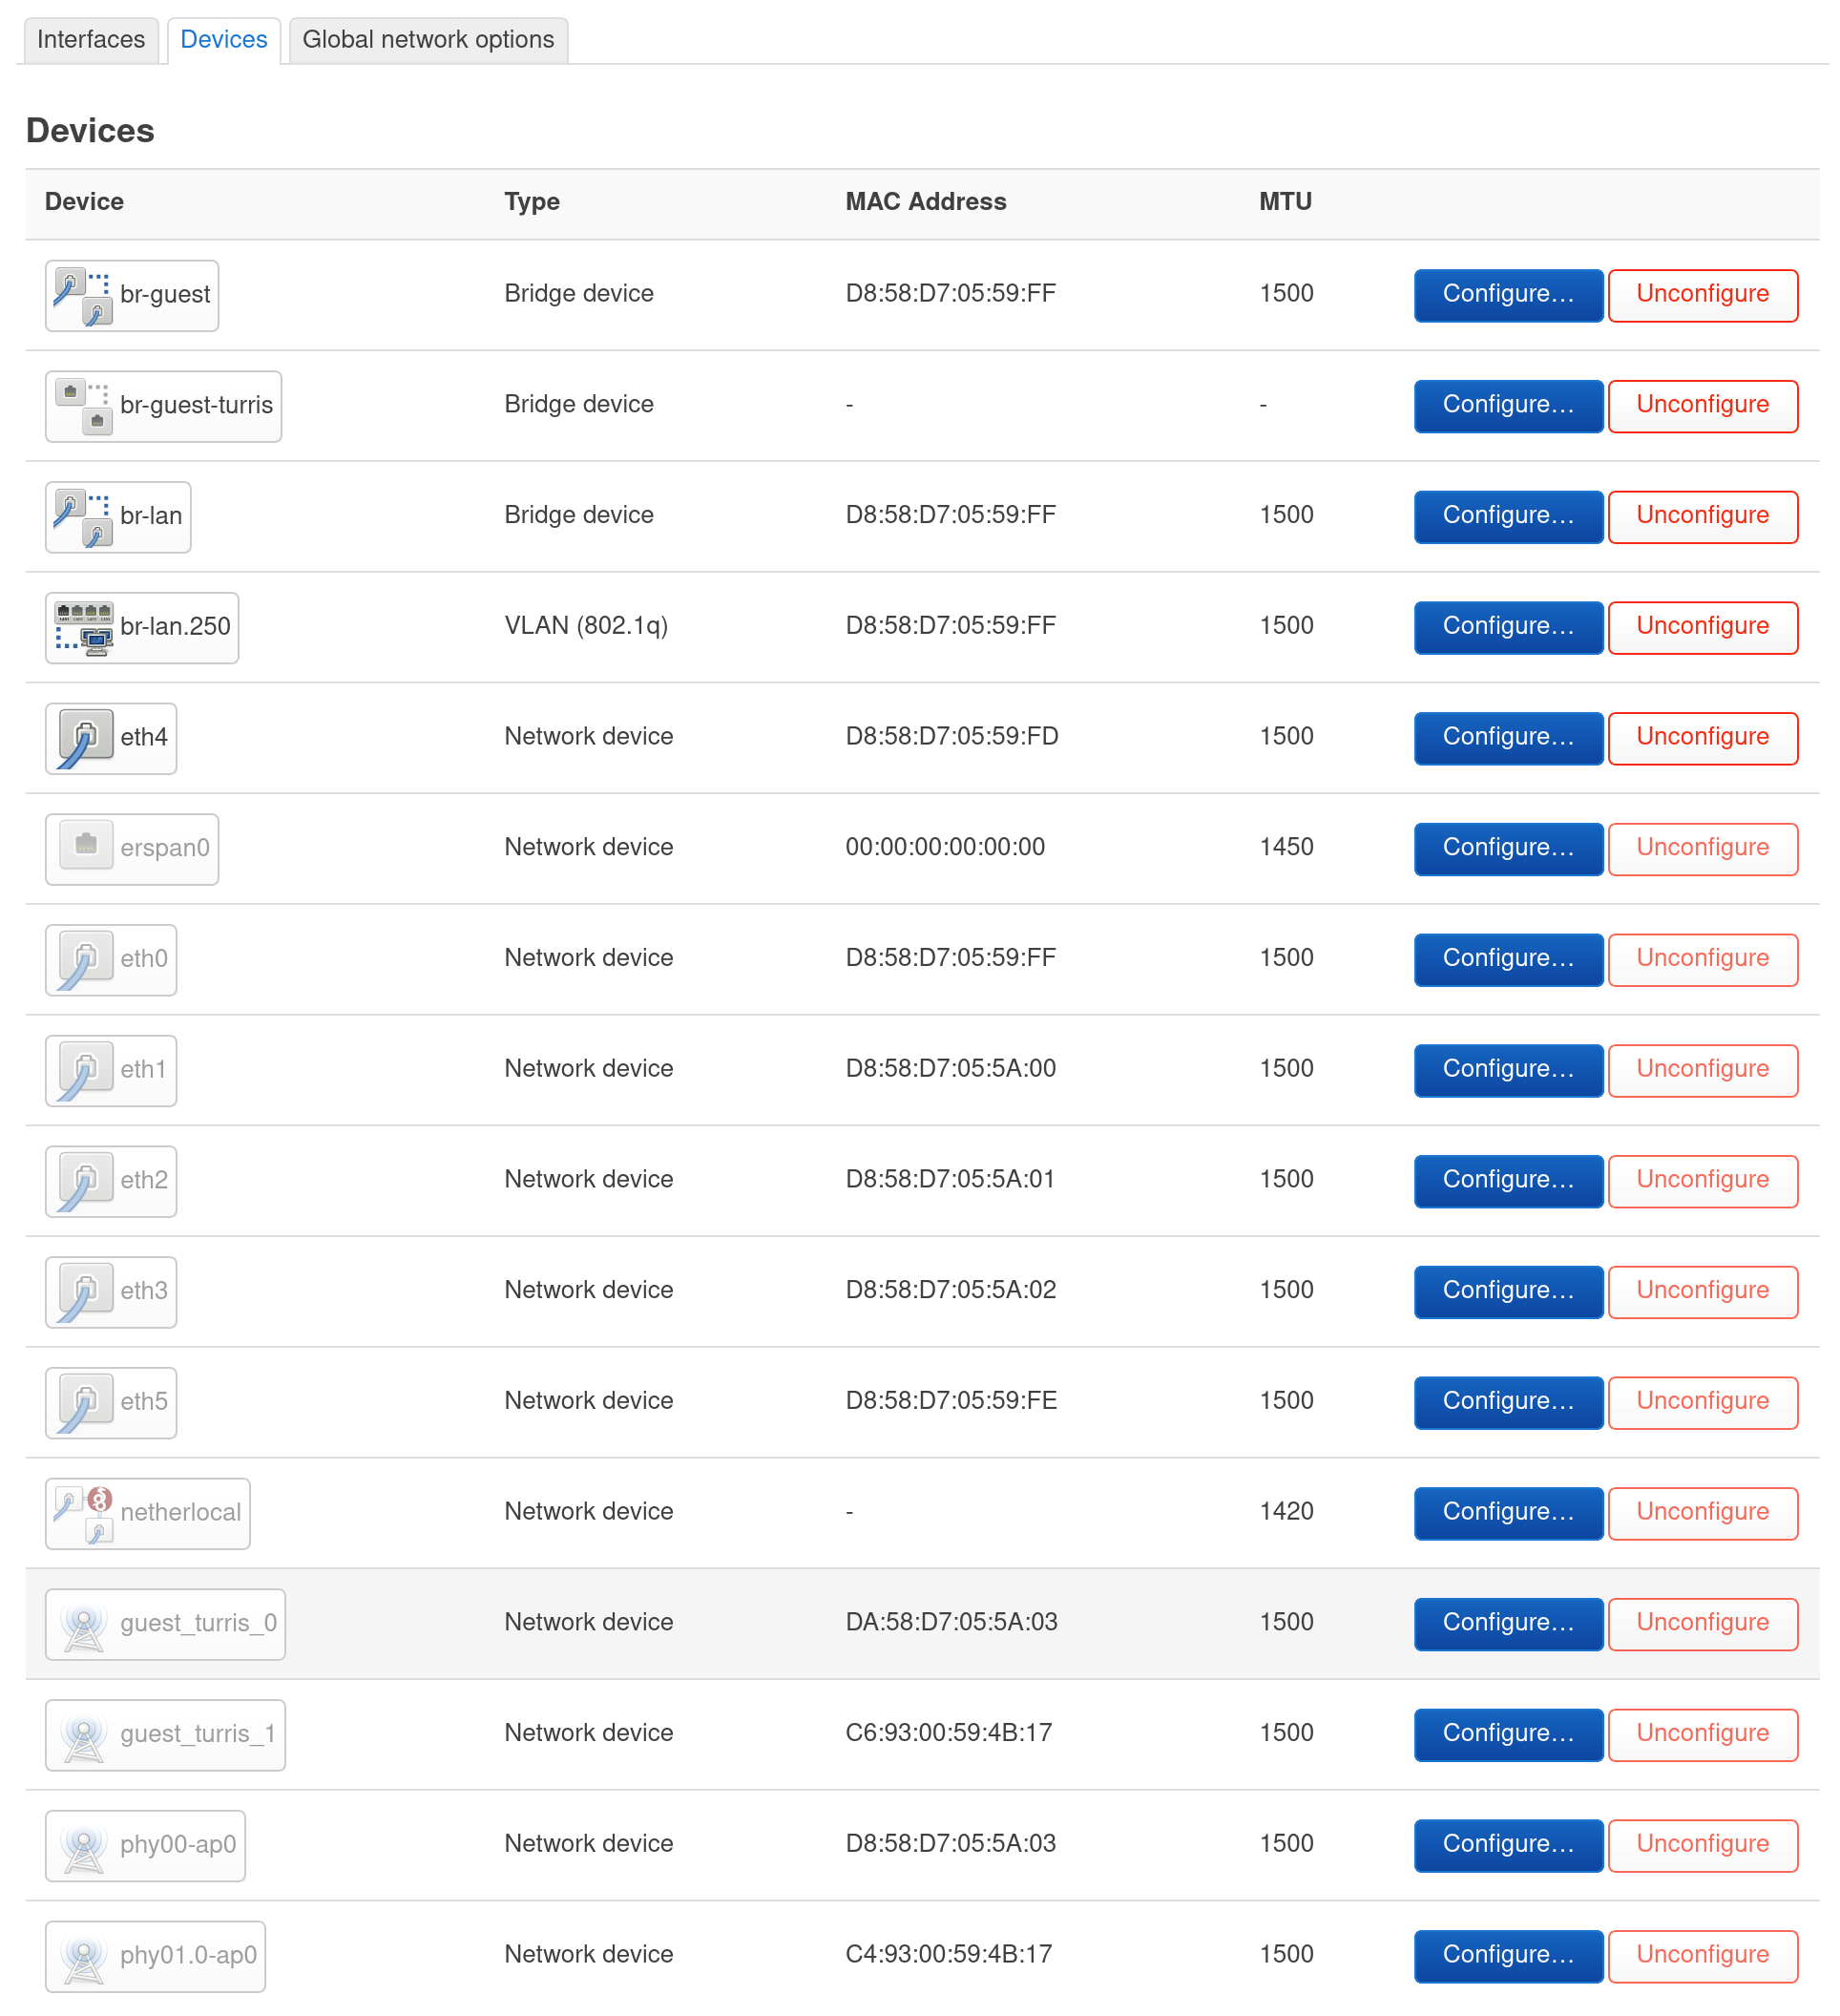This screenshot has height=2016, width=1840.
Task: Select the guest_turris_0 wireless icon
Action: pyautogui.click(x=85, y=1624)
